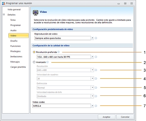Select the Avanzado radio button

[x=34, y=62]
